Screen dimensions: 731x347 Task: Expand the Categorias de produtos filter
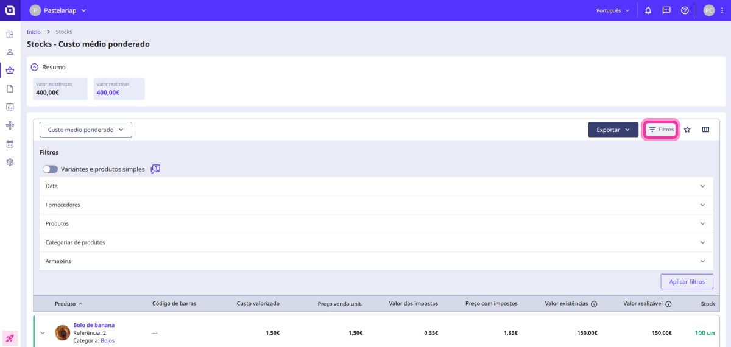[376, 242]
